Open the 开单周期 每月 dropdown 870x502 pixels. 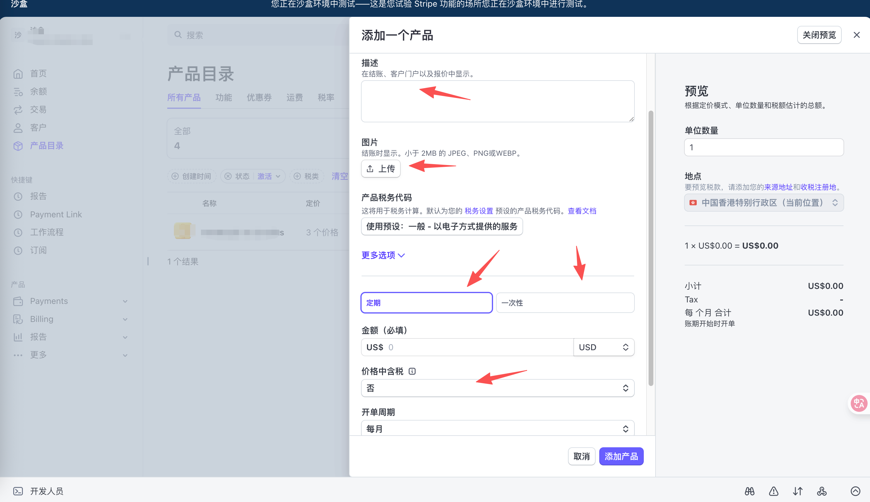click(497, 429)
